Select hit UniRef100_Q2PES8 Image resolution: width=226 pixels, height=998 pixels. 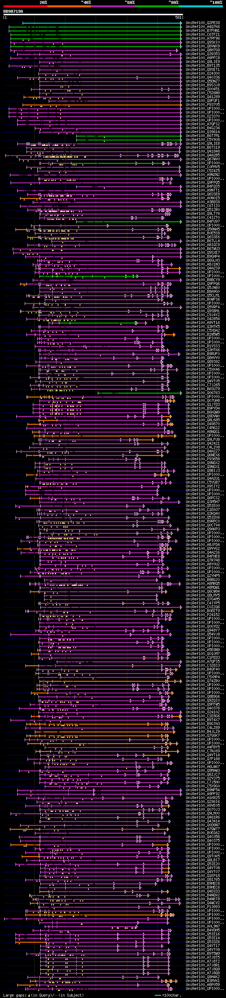point(202,23)
